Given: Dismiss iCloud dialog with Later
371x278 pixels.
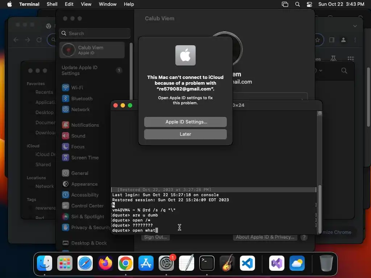Looking at the screenshot, I should (185, 134).
